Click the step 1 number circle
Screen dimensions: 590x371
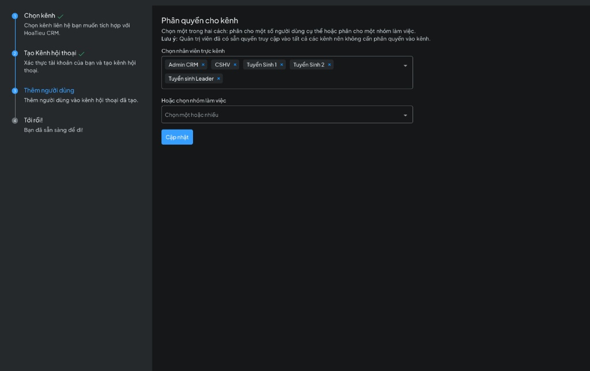(x=15, y=16)
